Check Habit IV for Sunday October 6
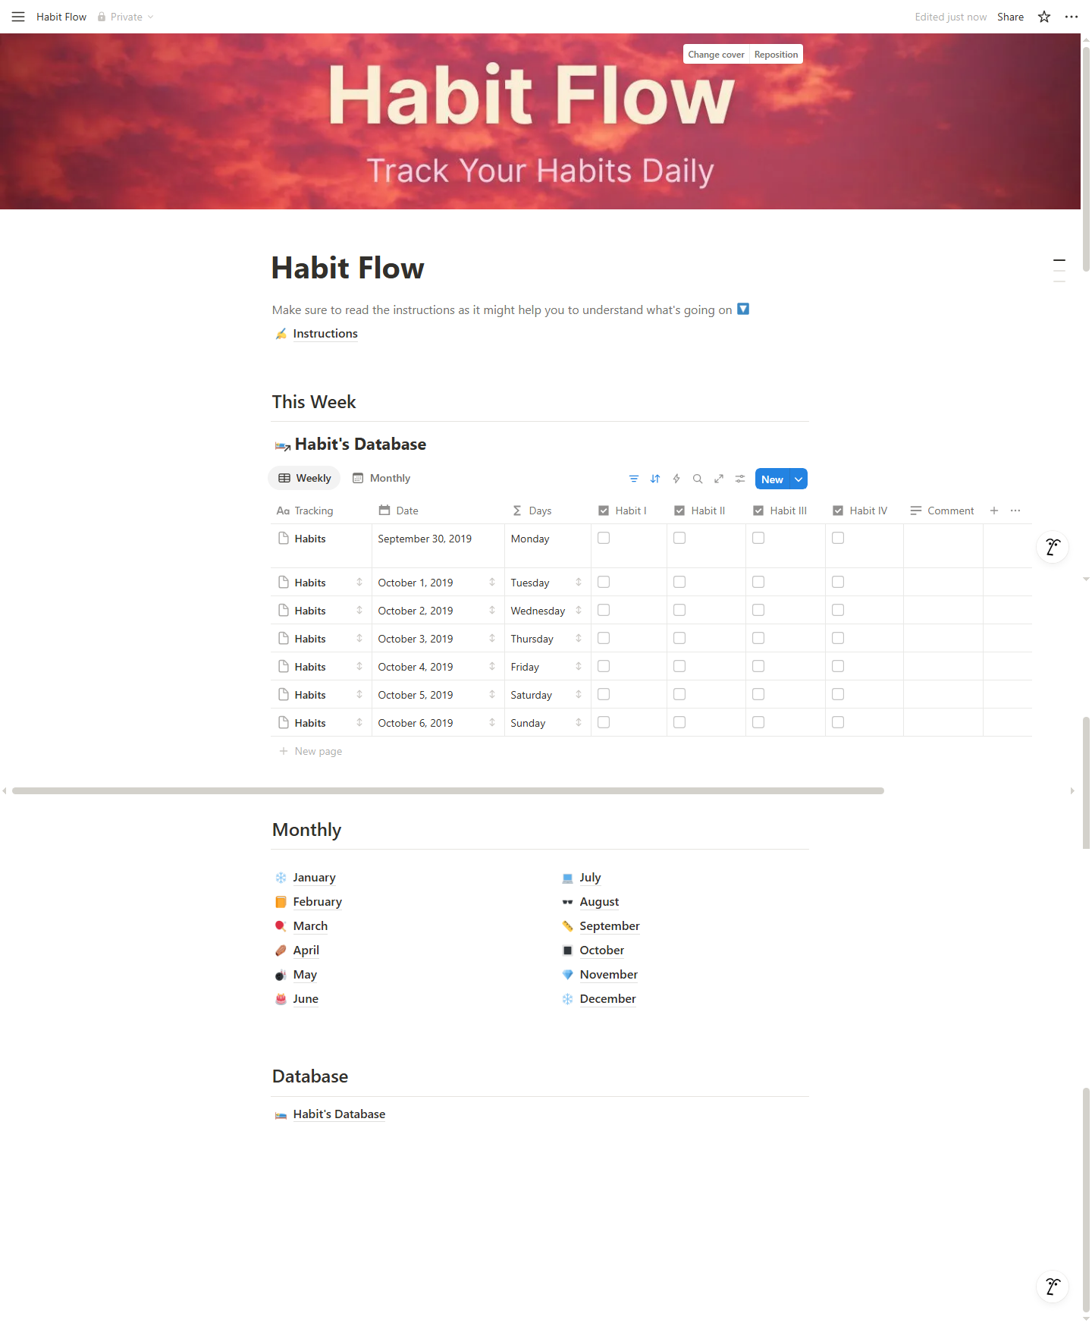 (x=838, y=722)
